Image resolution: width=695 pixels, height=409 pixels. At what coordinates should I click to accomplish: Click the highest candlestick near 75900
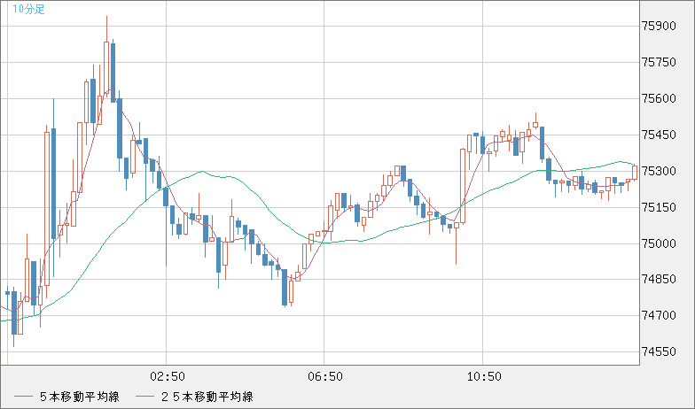point(106,57)
